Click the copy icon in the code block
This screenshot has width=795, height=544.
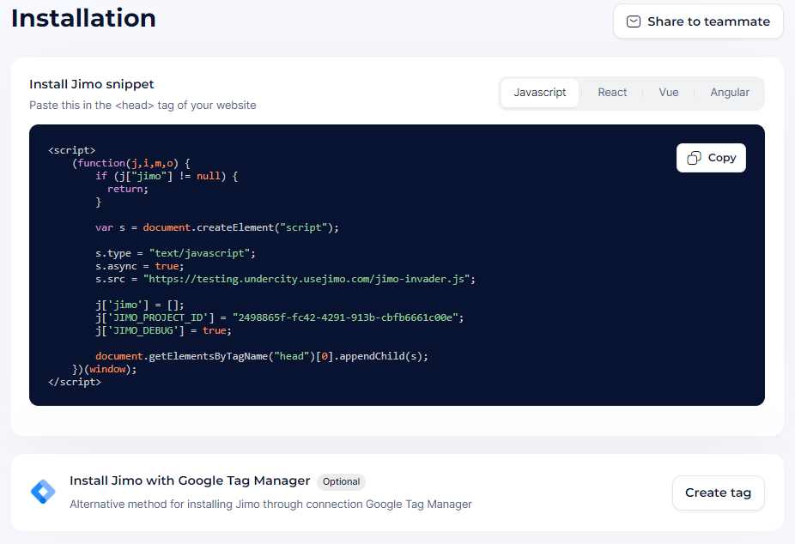(695, 158)
